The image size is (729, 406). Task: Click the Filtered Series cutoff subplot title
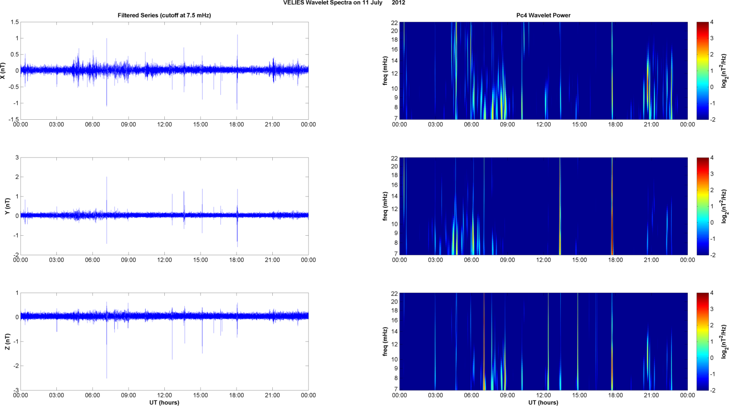tap(164, 15)
